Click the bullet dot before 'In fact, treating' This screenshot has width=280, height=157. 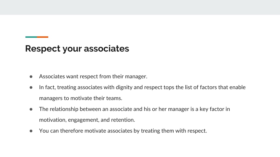(31, 87)
